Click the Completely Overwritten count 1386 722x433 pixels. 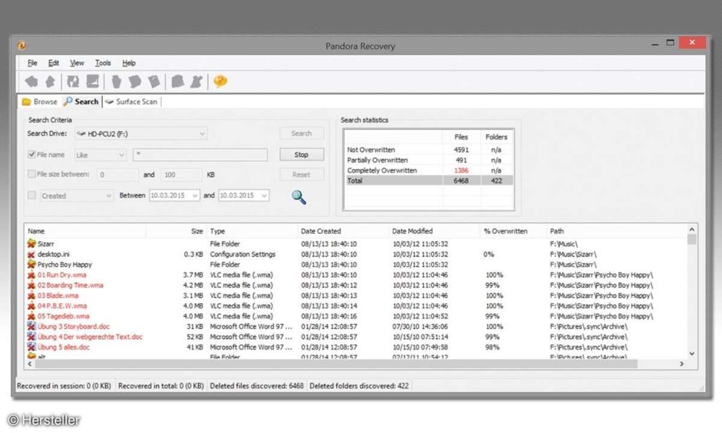[461, 170]
